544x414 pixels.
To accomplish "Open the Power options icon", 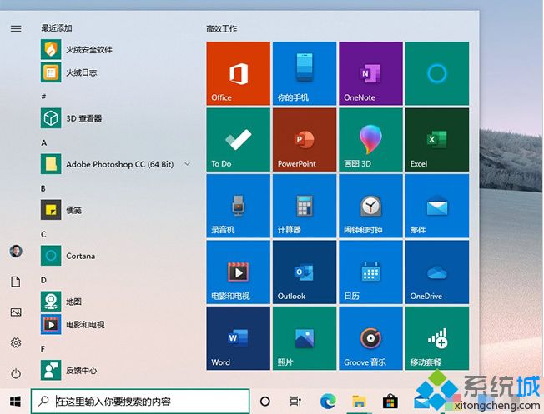I will 16,373.
